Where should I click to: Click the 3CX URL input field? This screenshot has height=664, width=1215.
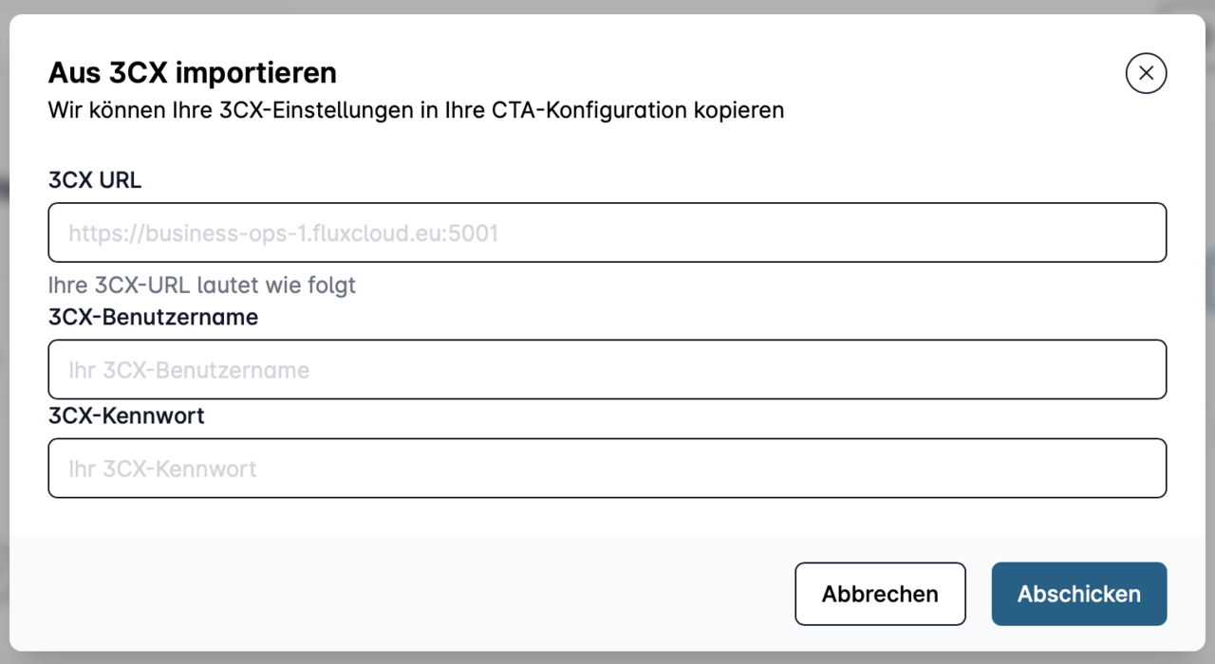(607, 232)
